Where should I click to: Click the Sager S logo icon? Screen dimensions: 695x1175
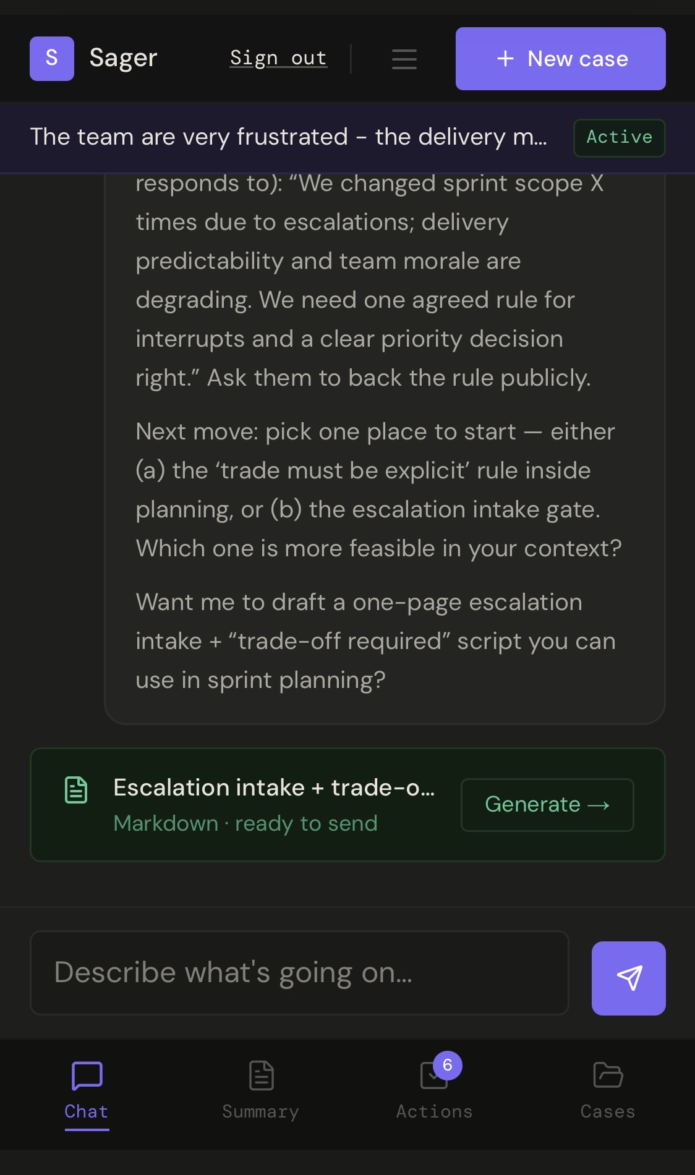pyautogui.click(x=52, y=59)
